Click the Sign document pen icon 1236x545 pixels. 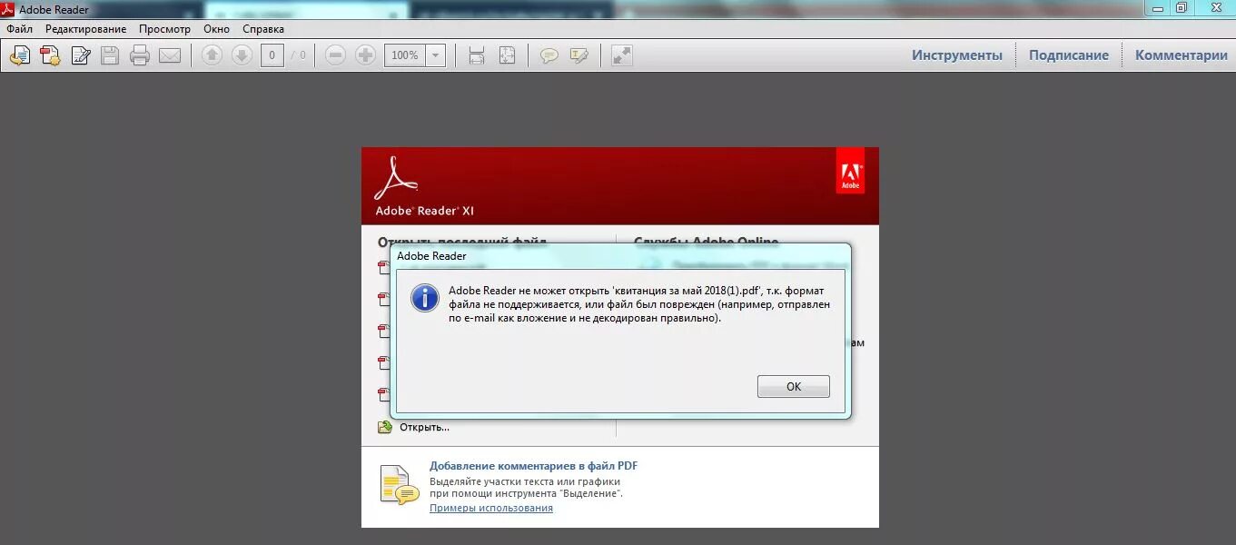pyautogui.click(x=81, y=55)
